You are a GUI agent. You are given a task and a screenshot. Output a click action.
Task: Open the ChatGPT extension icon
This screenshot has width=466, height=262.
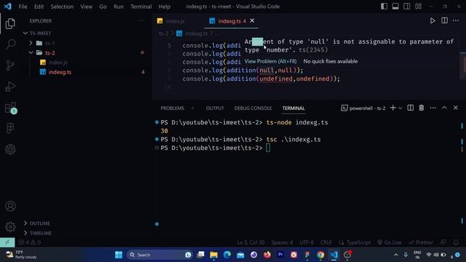coord(10,149)
